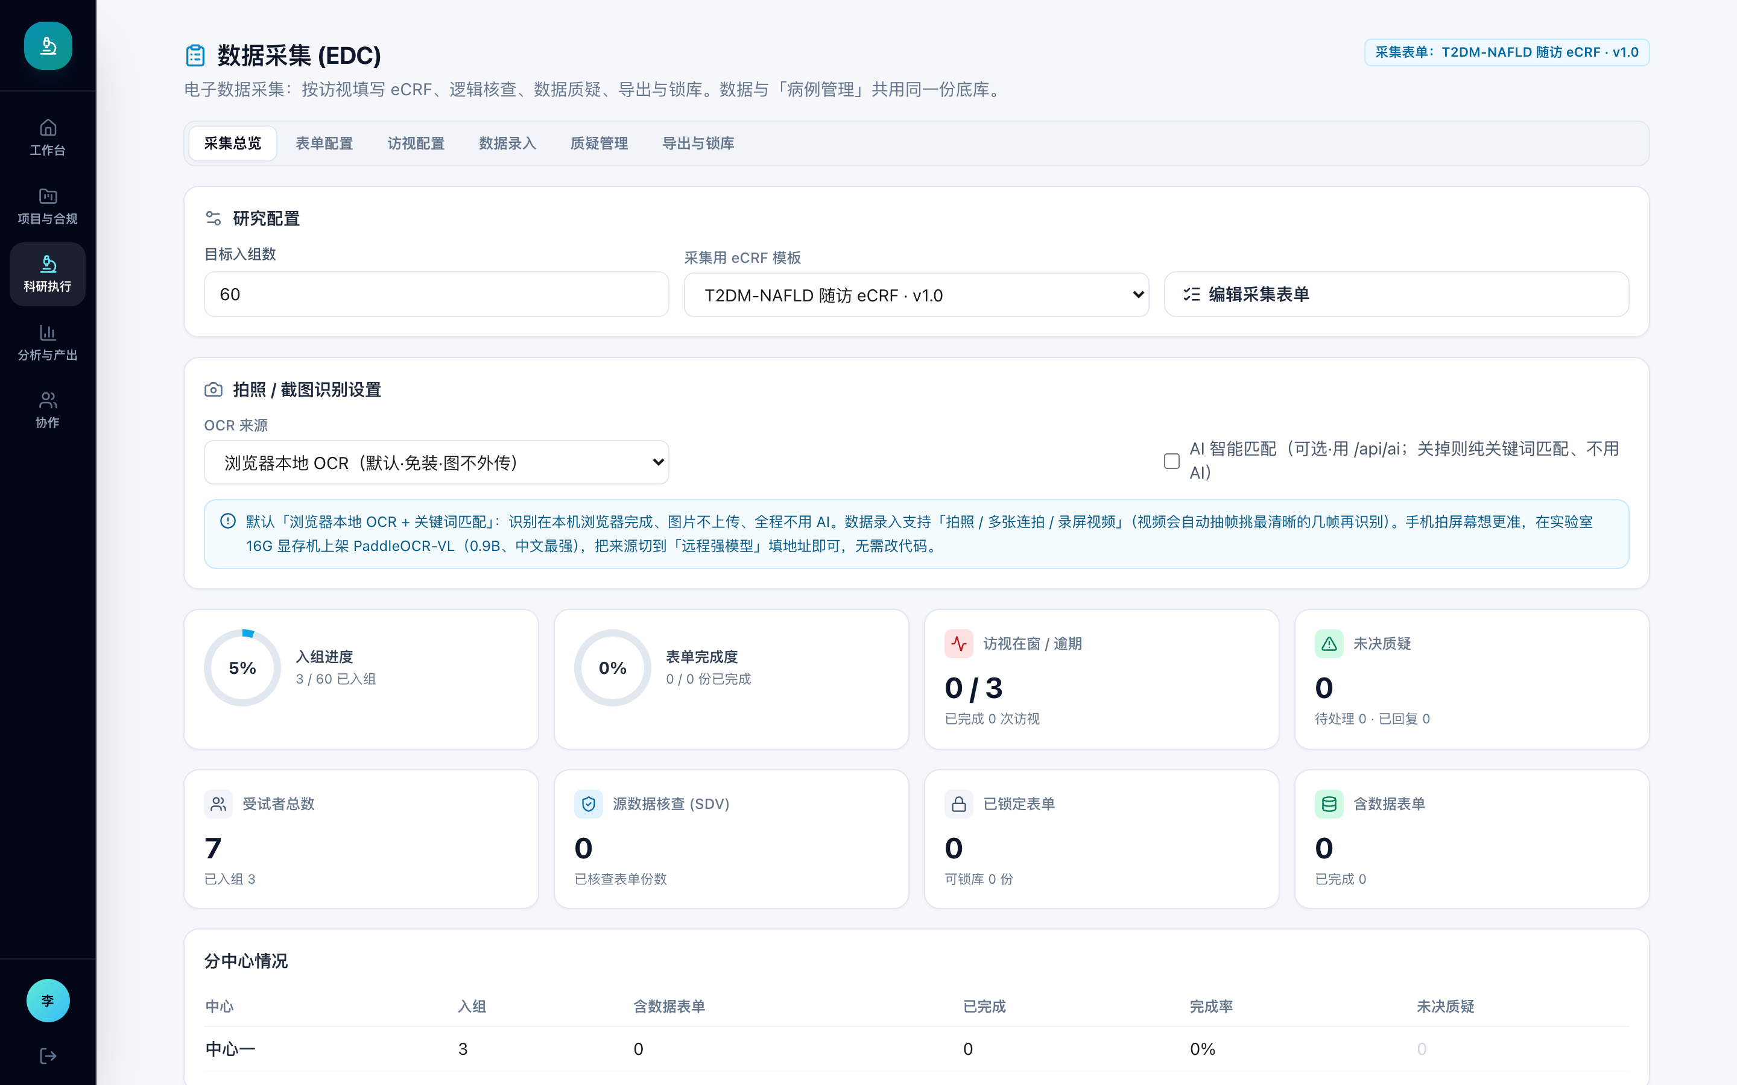Click the 分中心情况 heading
This screenshot has width=1737, height=1085.
click(x=246, y=961)
